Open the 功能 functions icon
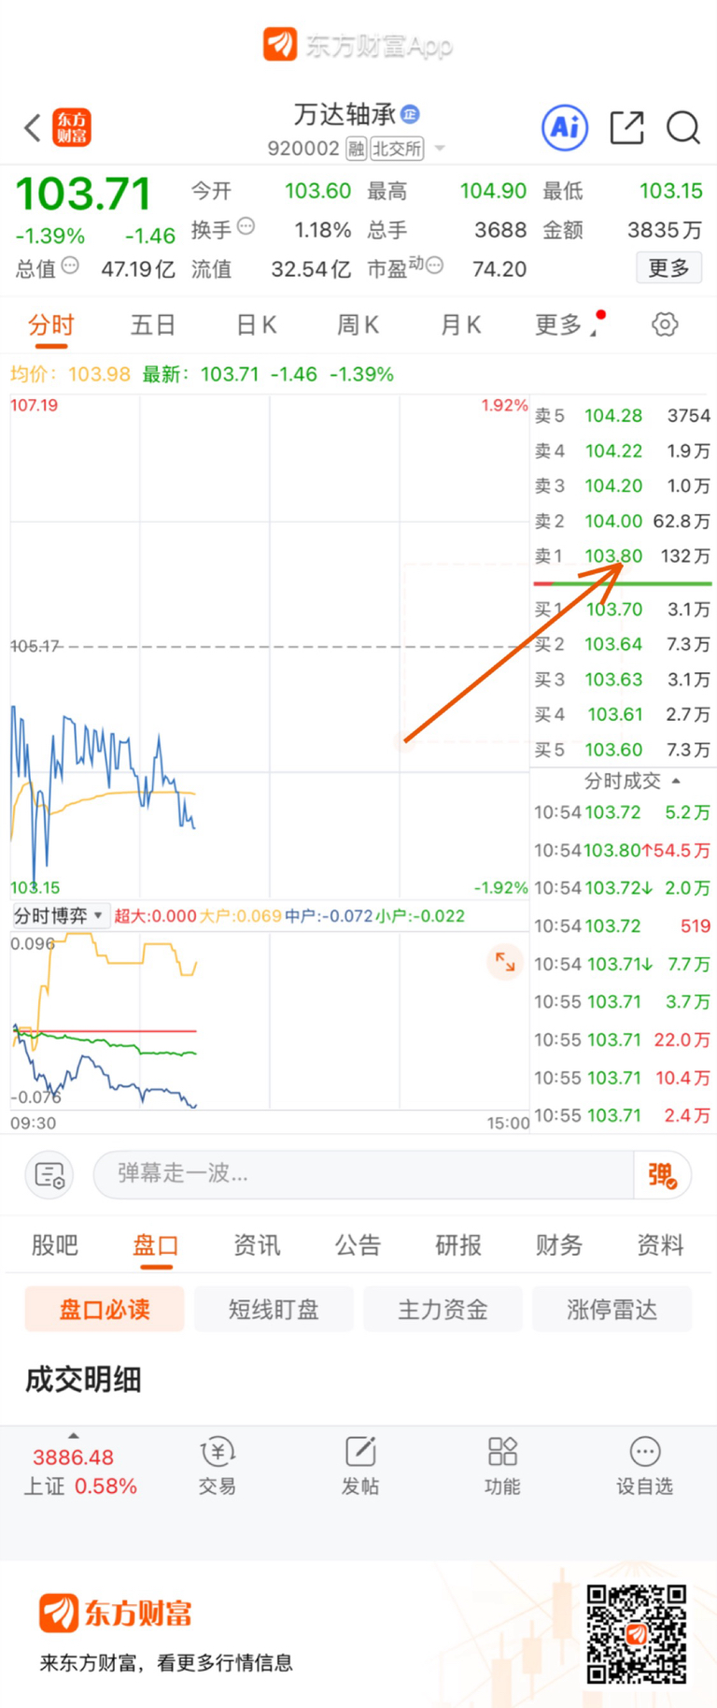This screenshot has width=717, height=1708. coord(502,1466)
